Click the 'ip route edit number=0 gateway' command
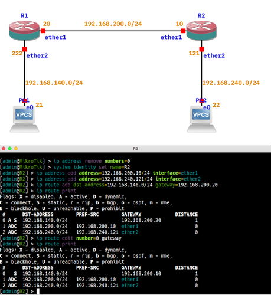The height and width of the screenshot is (295, 271). 79,238
